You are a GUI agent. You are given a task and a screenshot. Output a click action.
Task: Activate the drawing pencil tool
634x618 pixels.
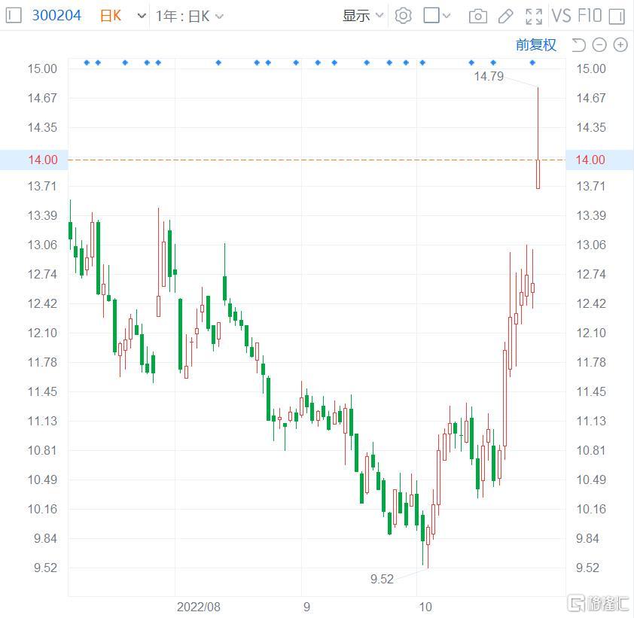pos(505,16)
